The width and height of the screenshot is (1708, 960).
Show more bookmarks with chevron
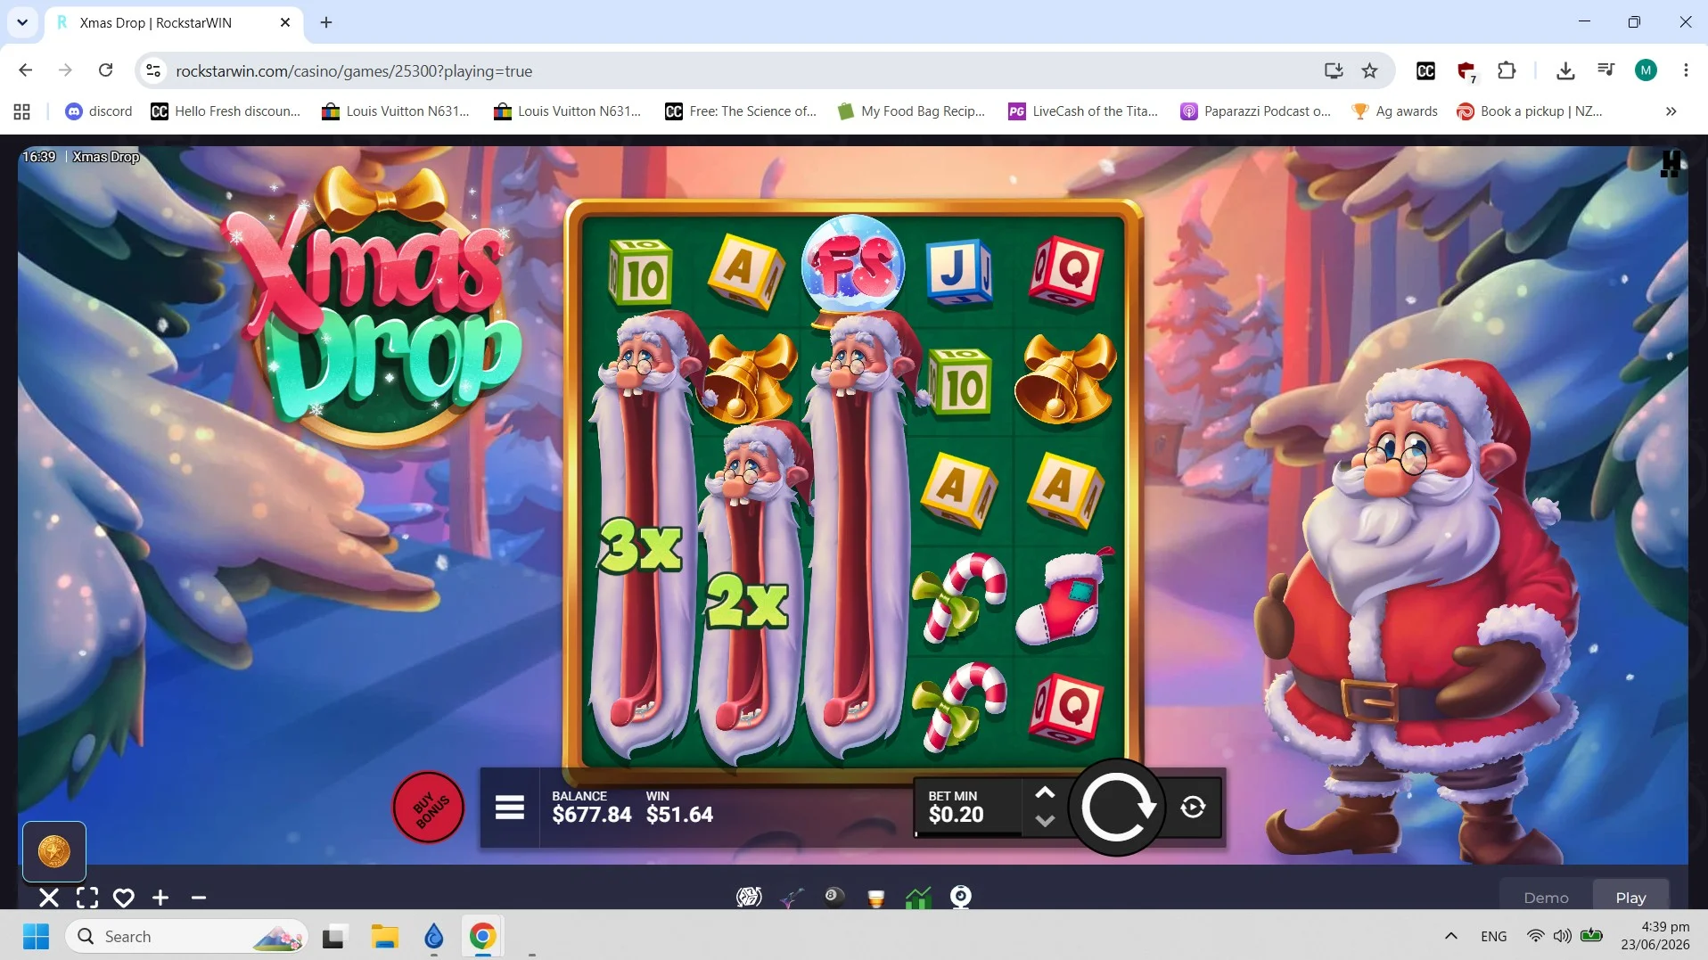pyautogui.click(x=1671, y=111)
